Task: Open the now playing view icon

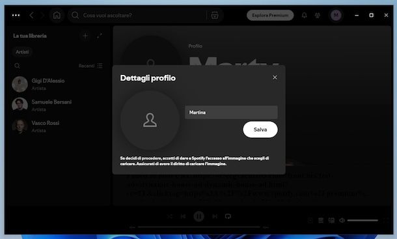Action: pos(310,221)
